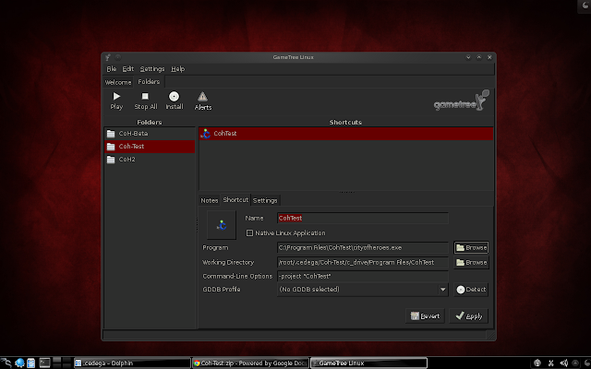Select the Coh-Test folder
The image size is (591, 369).
click(x=150, y=147)
